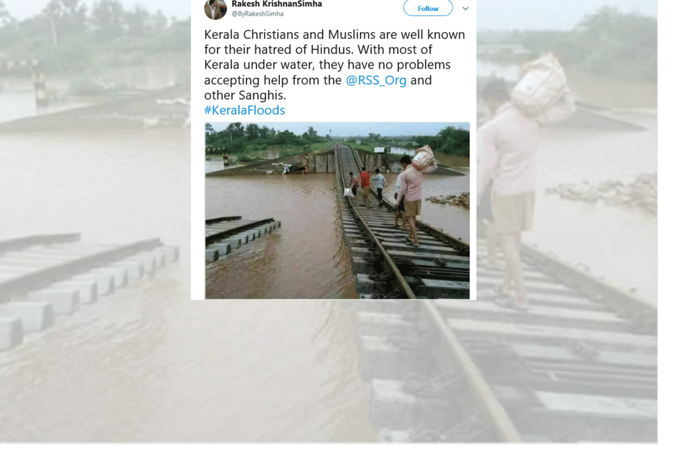Click the sack on the blurred background man's shoulder
Viewport: 688px width, 458px height.
542,86
